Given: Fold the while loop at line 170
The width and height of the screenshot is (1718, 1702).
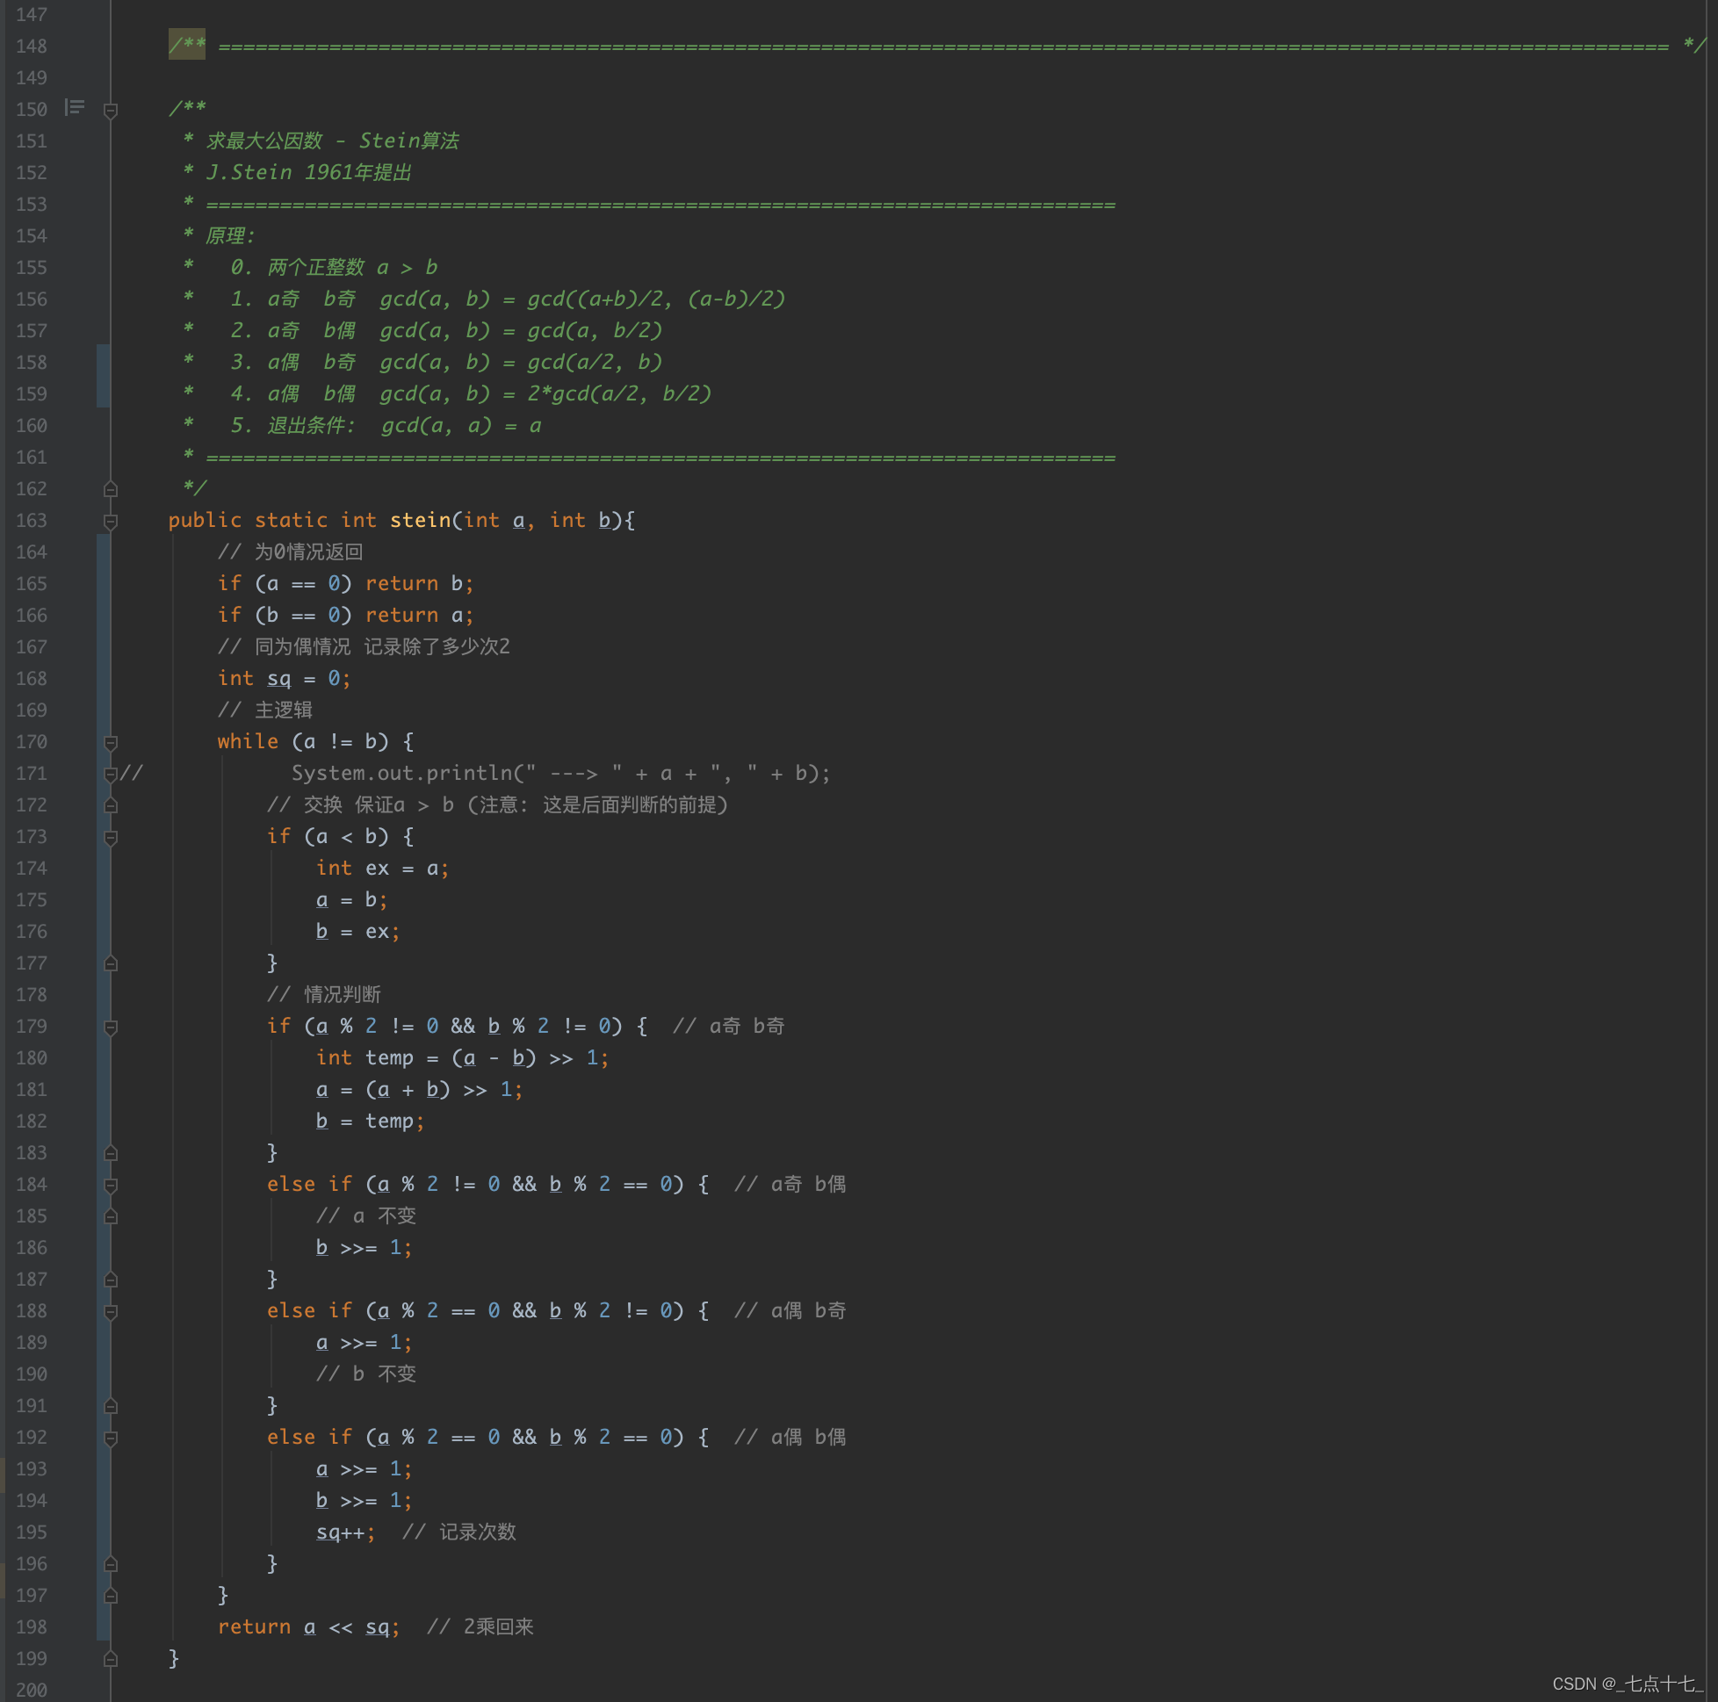Looking at the screenshot, I should click(112, 742).
